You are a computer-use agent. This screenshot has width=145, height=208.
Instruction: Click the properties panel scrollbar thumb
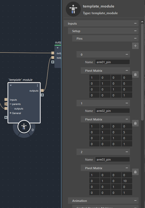(142, 72)
